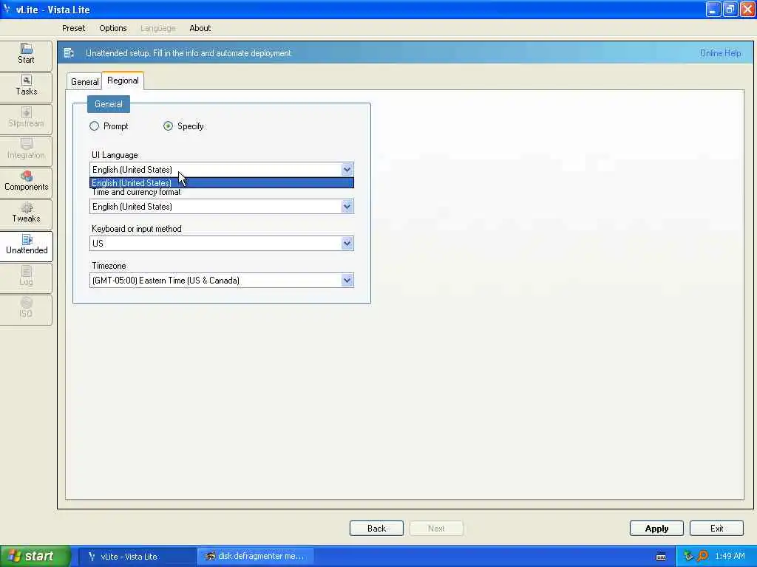
Task: Click the Next button
Action: coord(436,529)
